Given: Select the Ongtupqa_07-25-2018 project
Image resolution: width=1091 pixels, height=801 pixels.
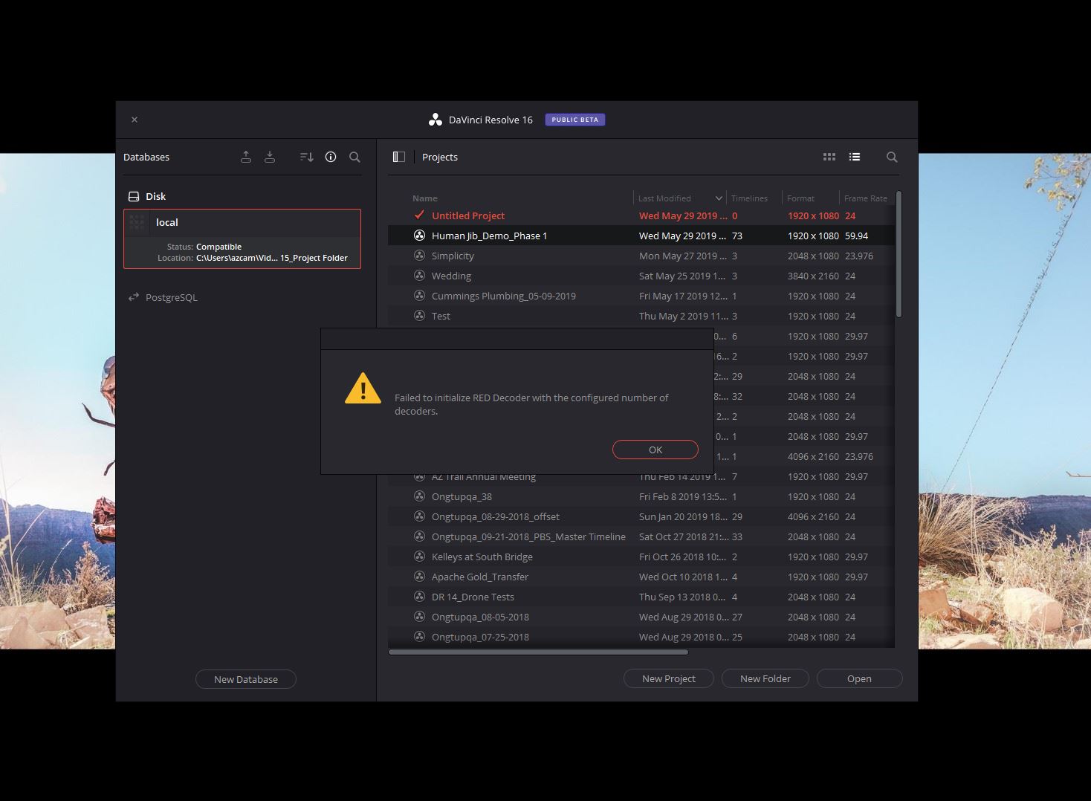Looking at the screenshot, I should click(641, 637).
